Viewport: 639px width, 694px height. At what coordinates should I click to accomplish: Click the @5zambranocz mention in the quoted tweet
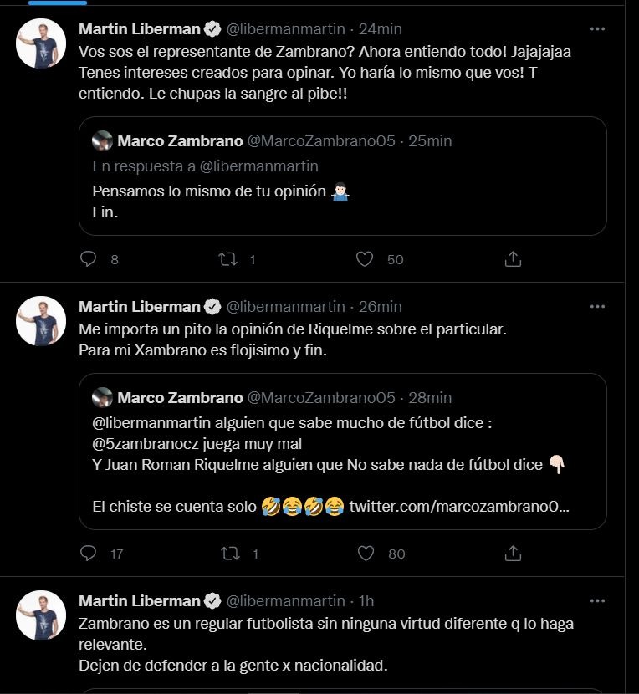coord(146,443)
